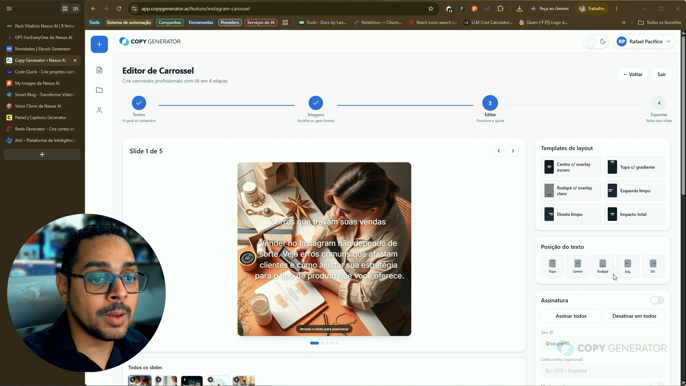Go to next slide arrow
This screenshot has height=386, width=686.
point(513,151)
